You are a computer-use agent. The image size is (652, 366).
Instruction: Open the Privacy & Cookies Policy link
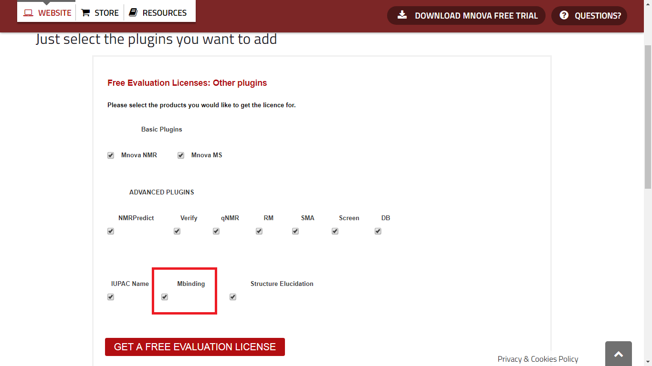538,359
